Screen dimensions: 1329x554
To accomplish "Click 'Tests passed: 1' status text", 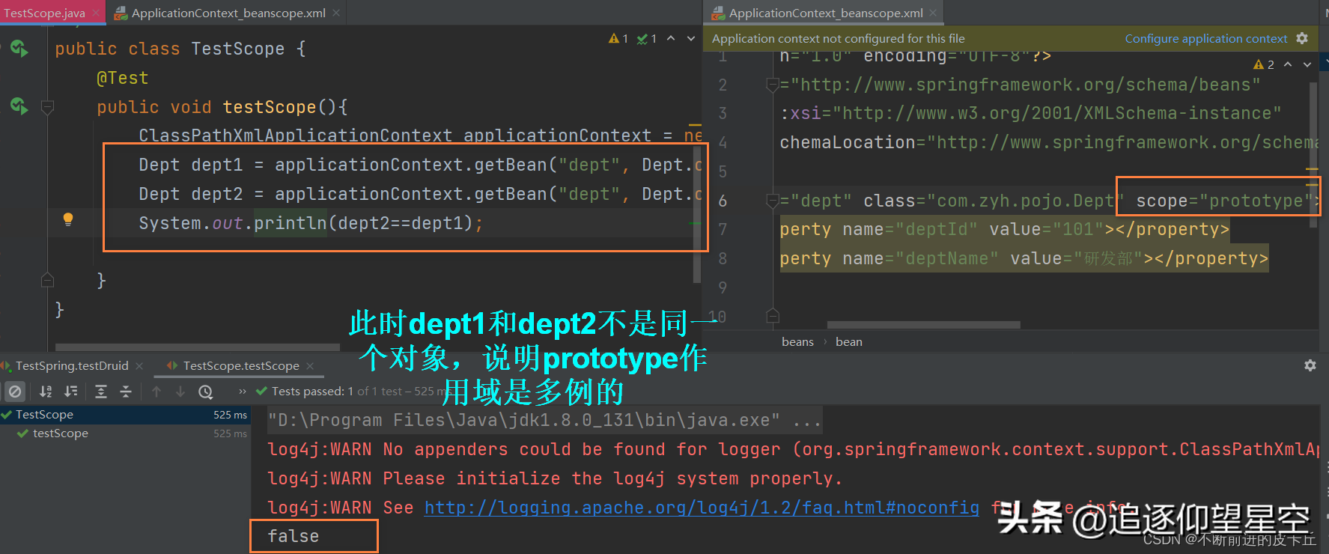I will click(x=312, y=391).
